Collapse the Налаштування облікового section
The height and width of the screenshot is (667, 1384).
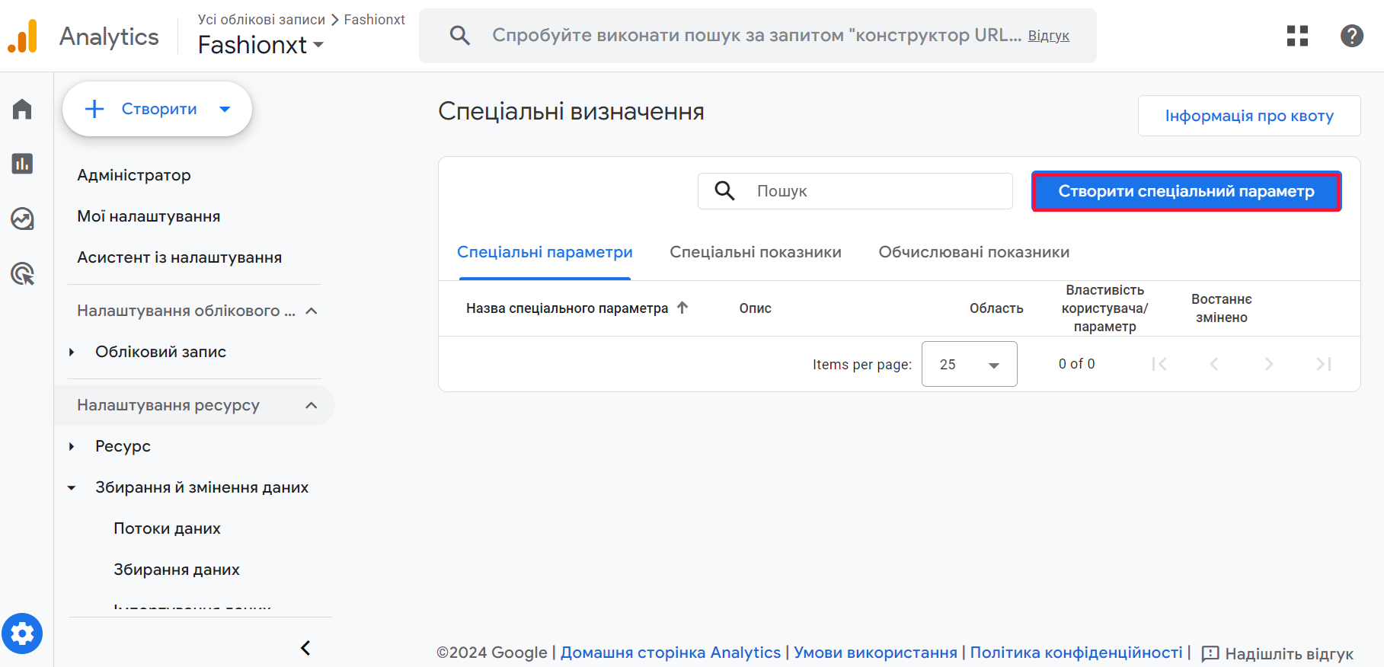(312, 311)
